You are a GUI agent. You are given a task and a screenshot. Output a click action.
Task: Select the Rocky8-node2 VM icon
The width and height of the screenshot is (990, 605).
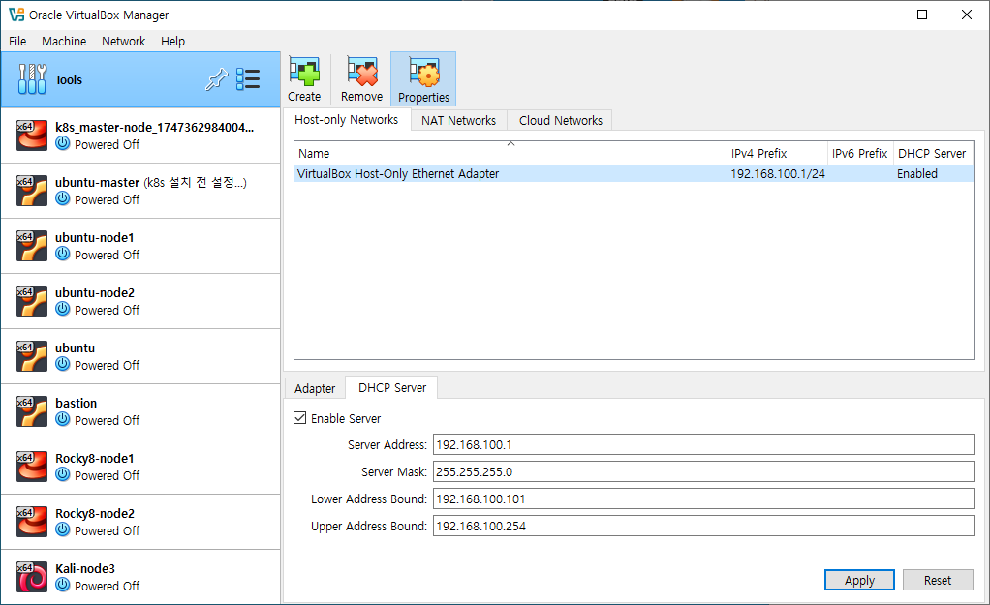pos(32,522)
